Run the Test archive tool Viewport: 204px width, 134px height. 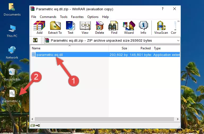(70, 27)
